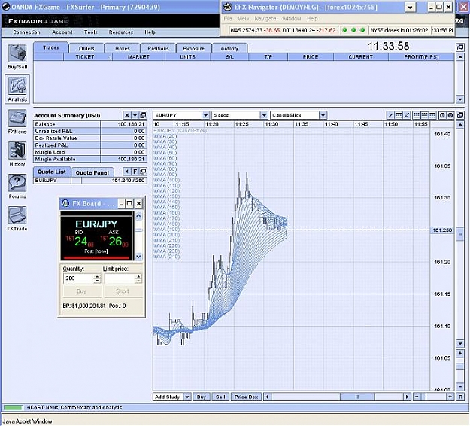470x426 pixels.
Task: Select third grid line style icon in chart toolbar
Action: 432,115
